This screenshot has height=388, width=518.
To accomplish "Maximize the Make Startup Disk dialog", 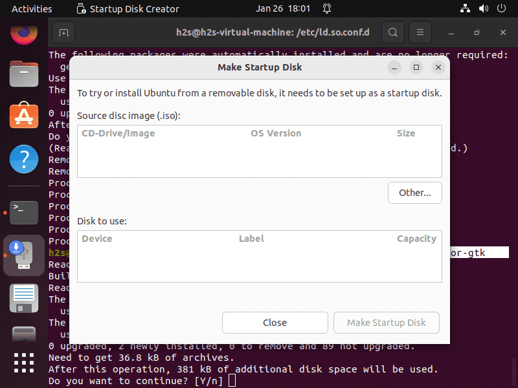I will 416,67.
